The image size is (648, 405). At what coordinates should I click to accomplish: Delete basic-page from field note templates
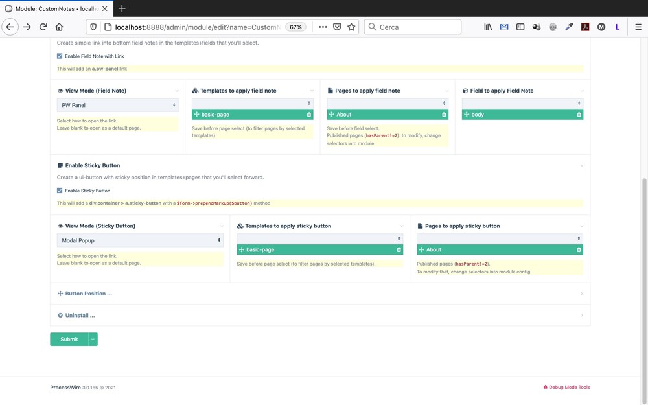(309, 115)
